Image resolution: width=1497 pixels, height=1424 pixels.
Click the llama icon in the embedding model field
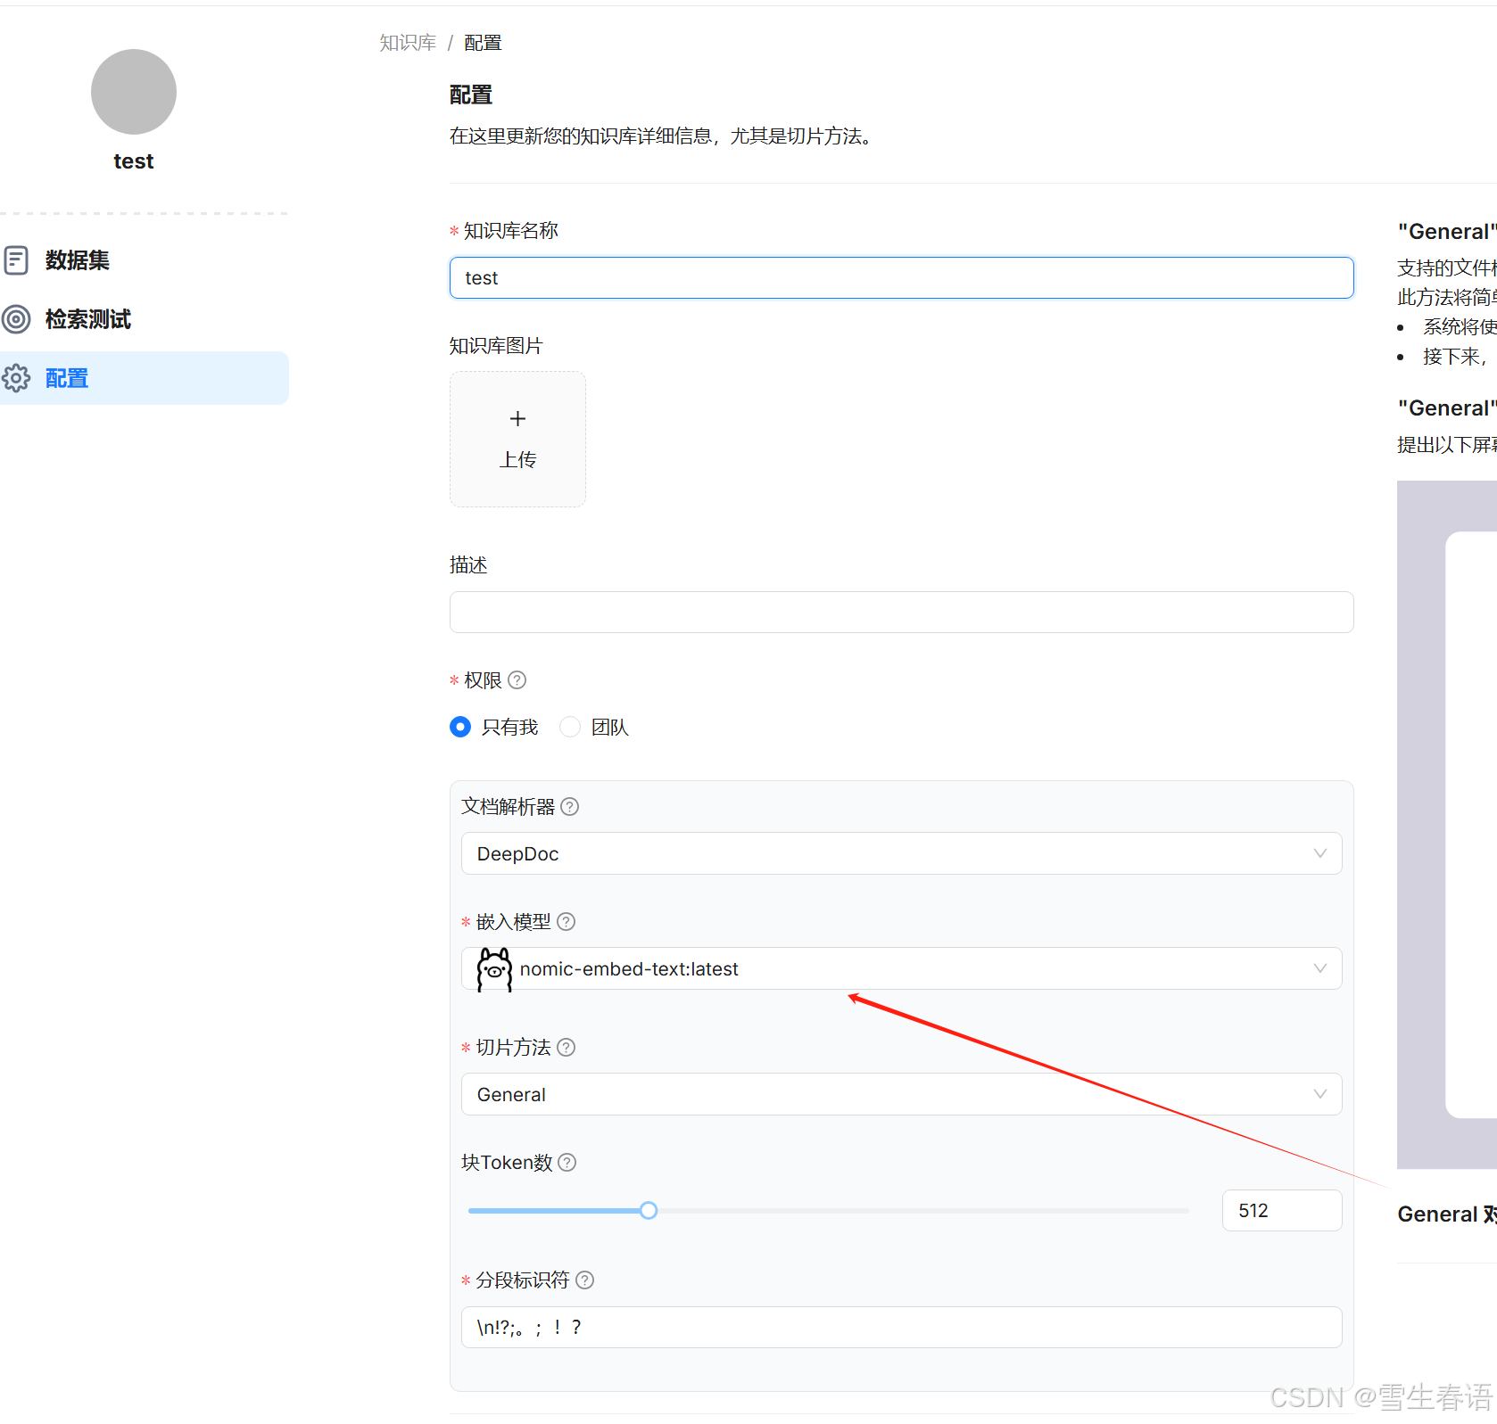click(492, 968)
